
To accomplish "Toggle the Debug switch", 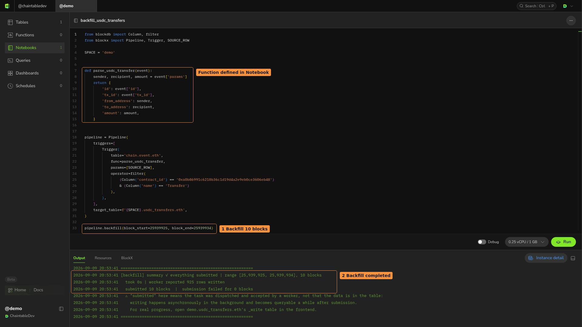I will (x=482, y=242).
